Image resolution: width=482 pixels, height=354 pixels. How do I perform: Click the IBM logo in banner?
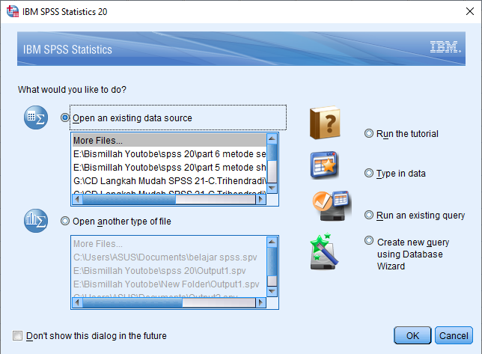[x=445, y=47]
